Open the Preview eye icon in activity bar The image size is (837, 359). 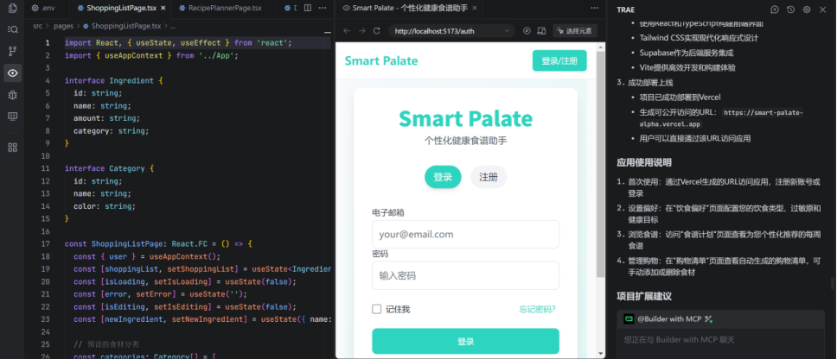(12, 73)
